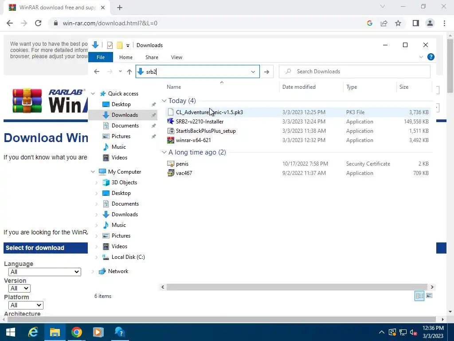This screenshot has width=454, height=341.
Task: Click the Go to arrow button
Action: coord(266,71)
